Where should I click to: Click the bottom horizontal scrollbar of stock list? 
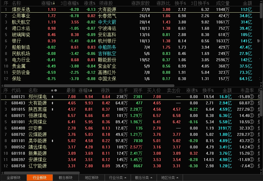click(40, 173)
